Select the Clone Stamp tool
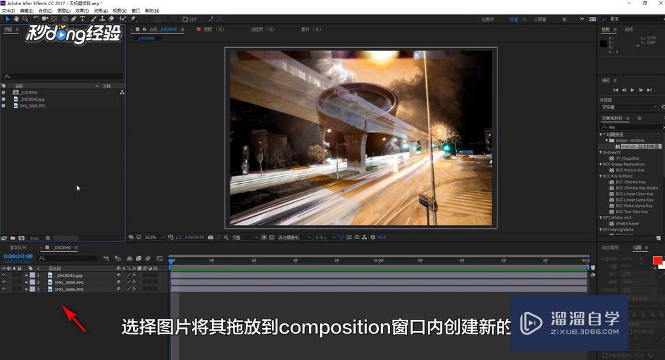 (x=102, y=19)
